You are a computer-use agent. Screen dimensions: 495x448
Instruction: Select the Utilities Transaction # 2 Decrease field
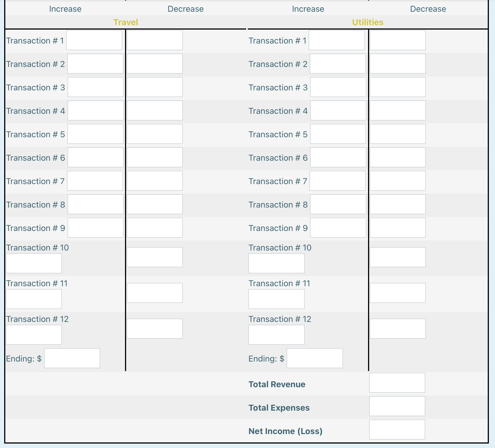(397, 64)
